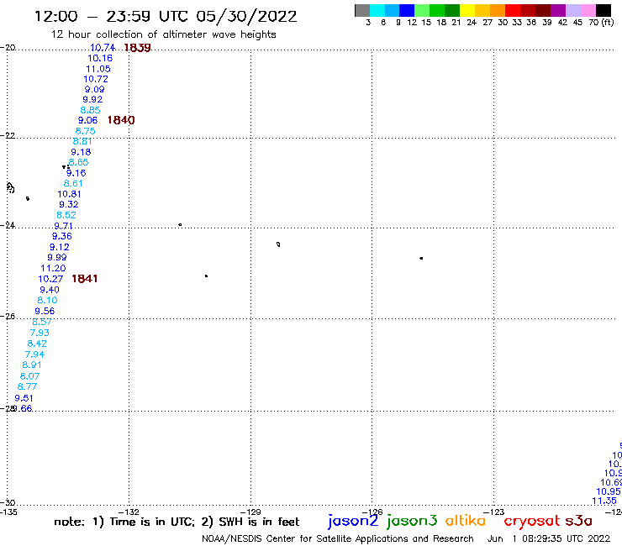Click the 9.99 wave height value
The image size is (622, 546).
click(x=56, y=257)
